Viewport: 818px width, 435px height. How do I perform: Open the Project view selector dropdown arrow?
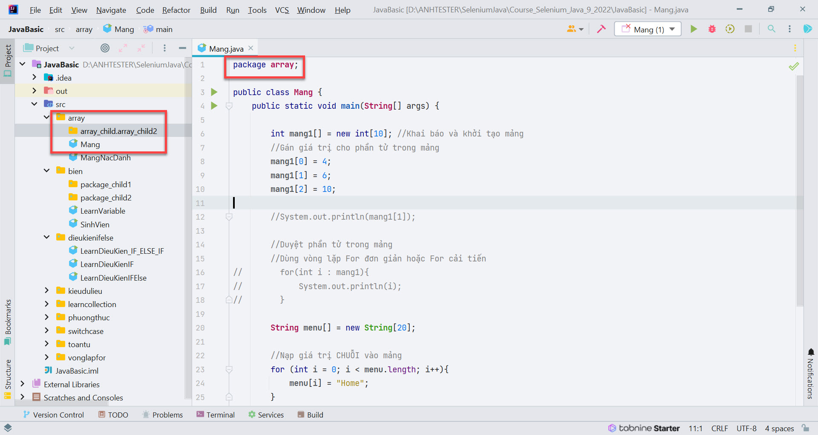click(72, 48)
